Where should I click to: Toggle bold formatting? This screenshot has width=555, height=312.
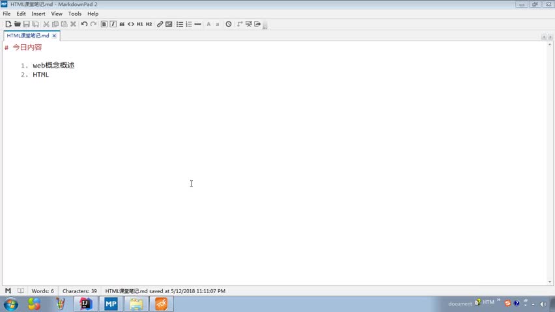tap(104, 24)
